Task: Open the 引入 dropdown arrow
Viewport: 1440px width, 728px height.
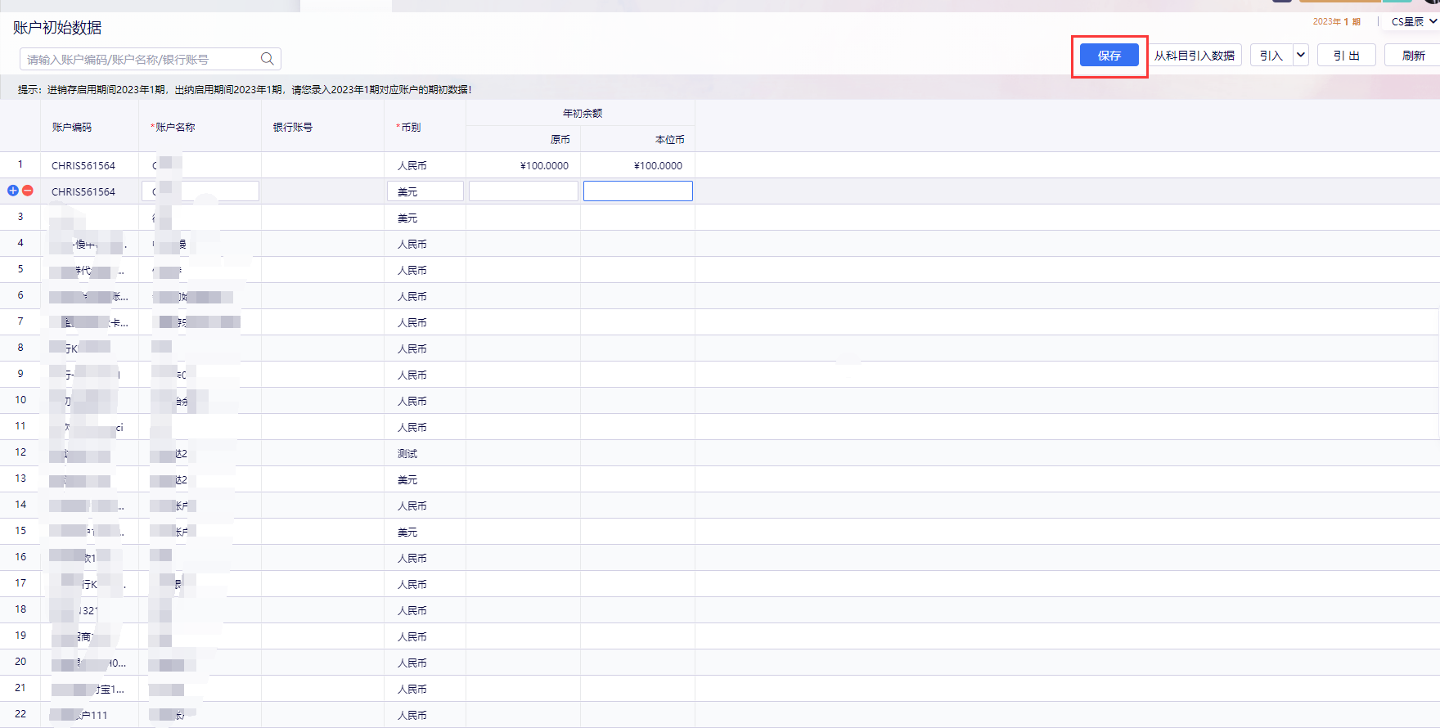Action: (1301, 55)
